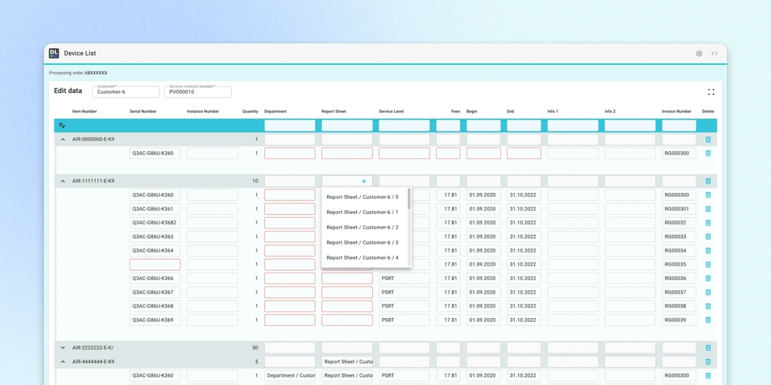The width and height of the screenshot is (771, 385).
Task: Click the Customer field with Customer-6
Action: [x=126, y=92]
